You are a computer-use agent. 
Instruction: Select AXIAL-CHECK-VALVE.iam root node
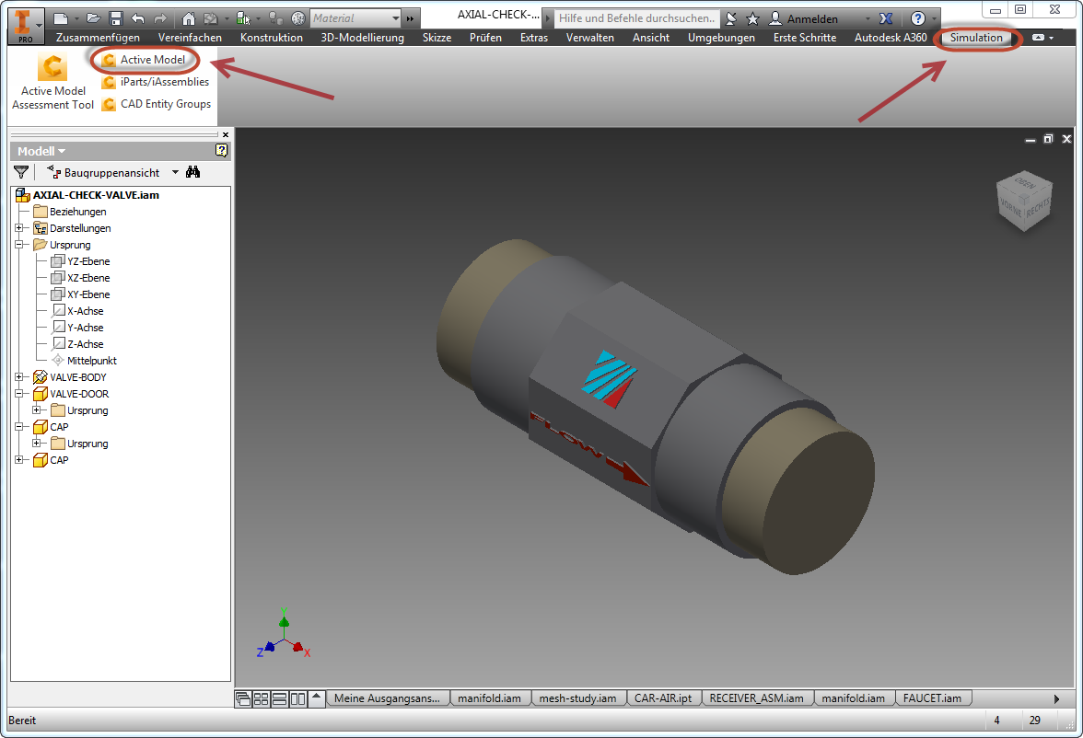pyautogui.click(x=96, y=195)
